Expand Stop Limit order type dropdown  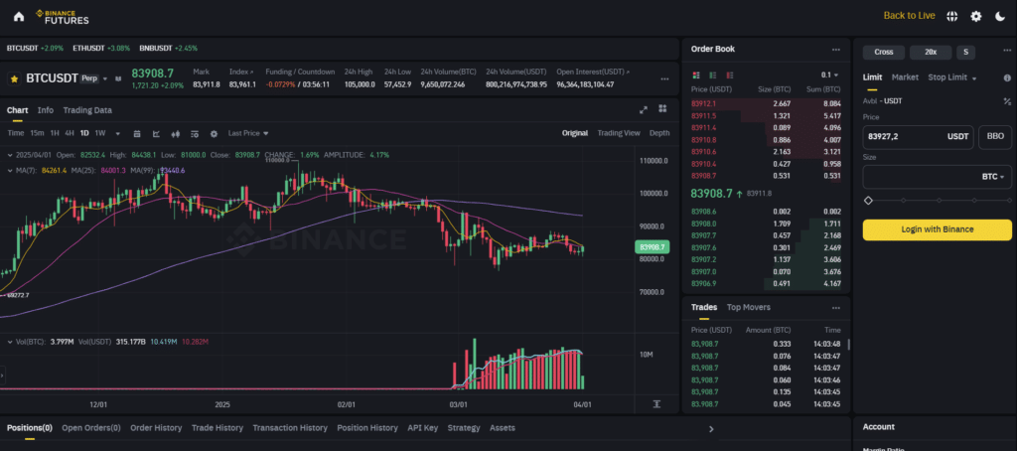tap(974, 77)
